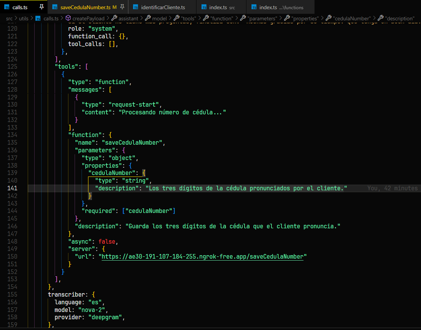Viewport: 421px width, 330px height.
Task: Click the "Guarda los tres dígitos" description string
Action: coord(233,226)
